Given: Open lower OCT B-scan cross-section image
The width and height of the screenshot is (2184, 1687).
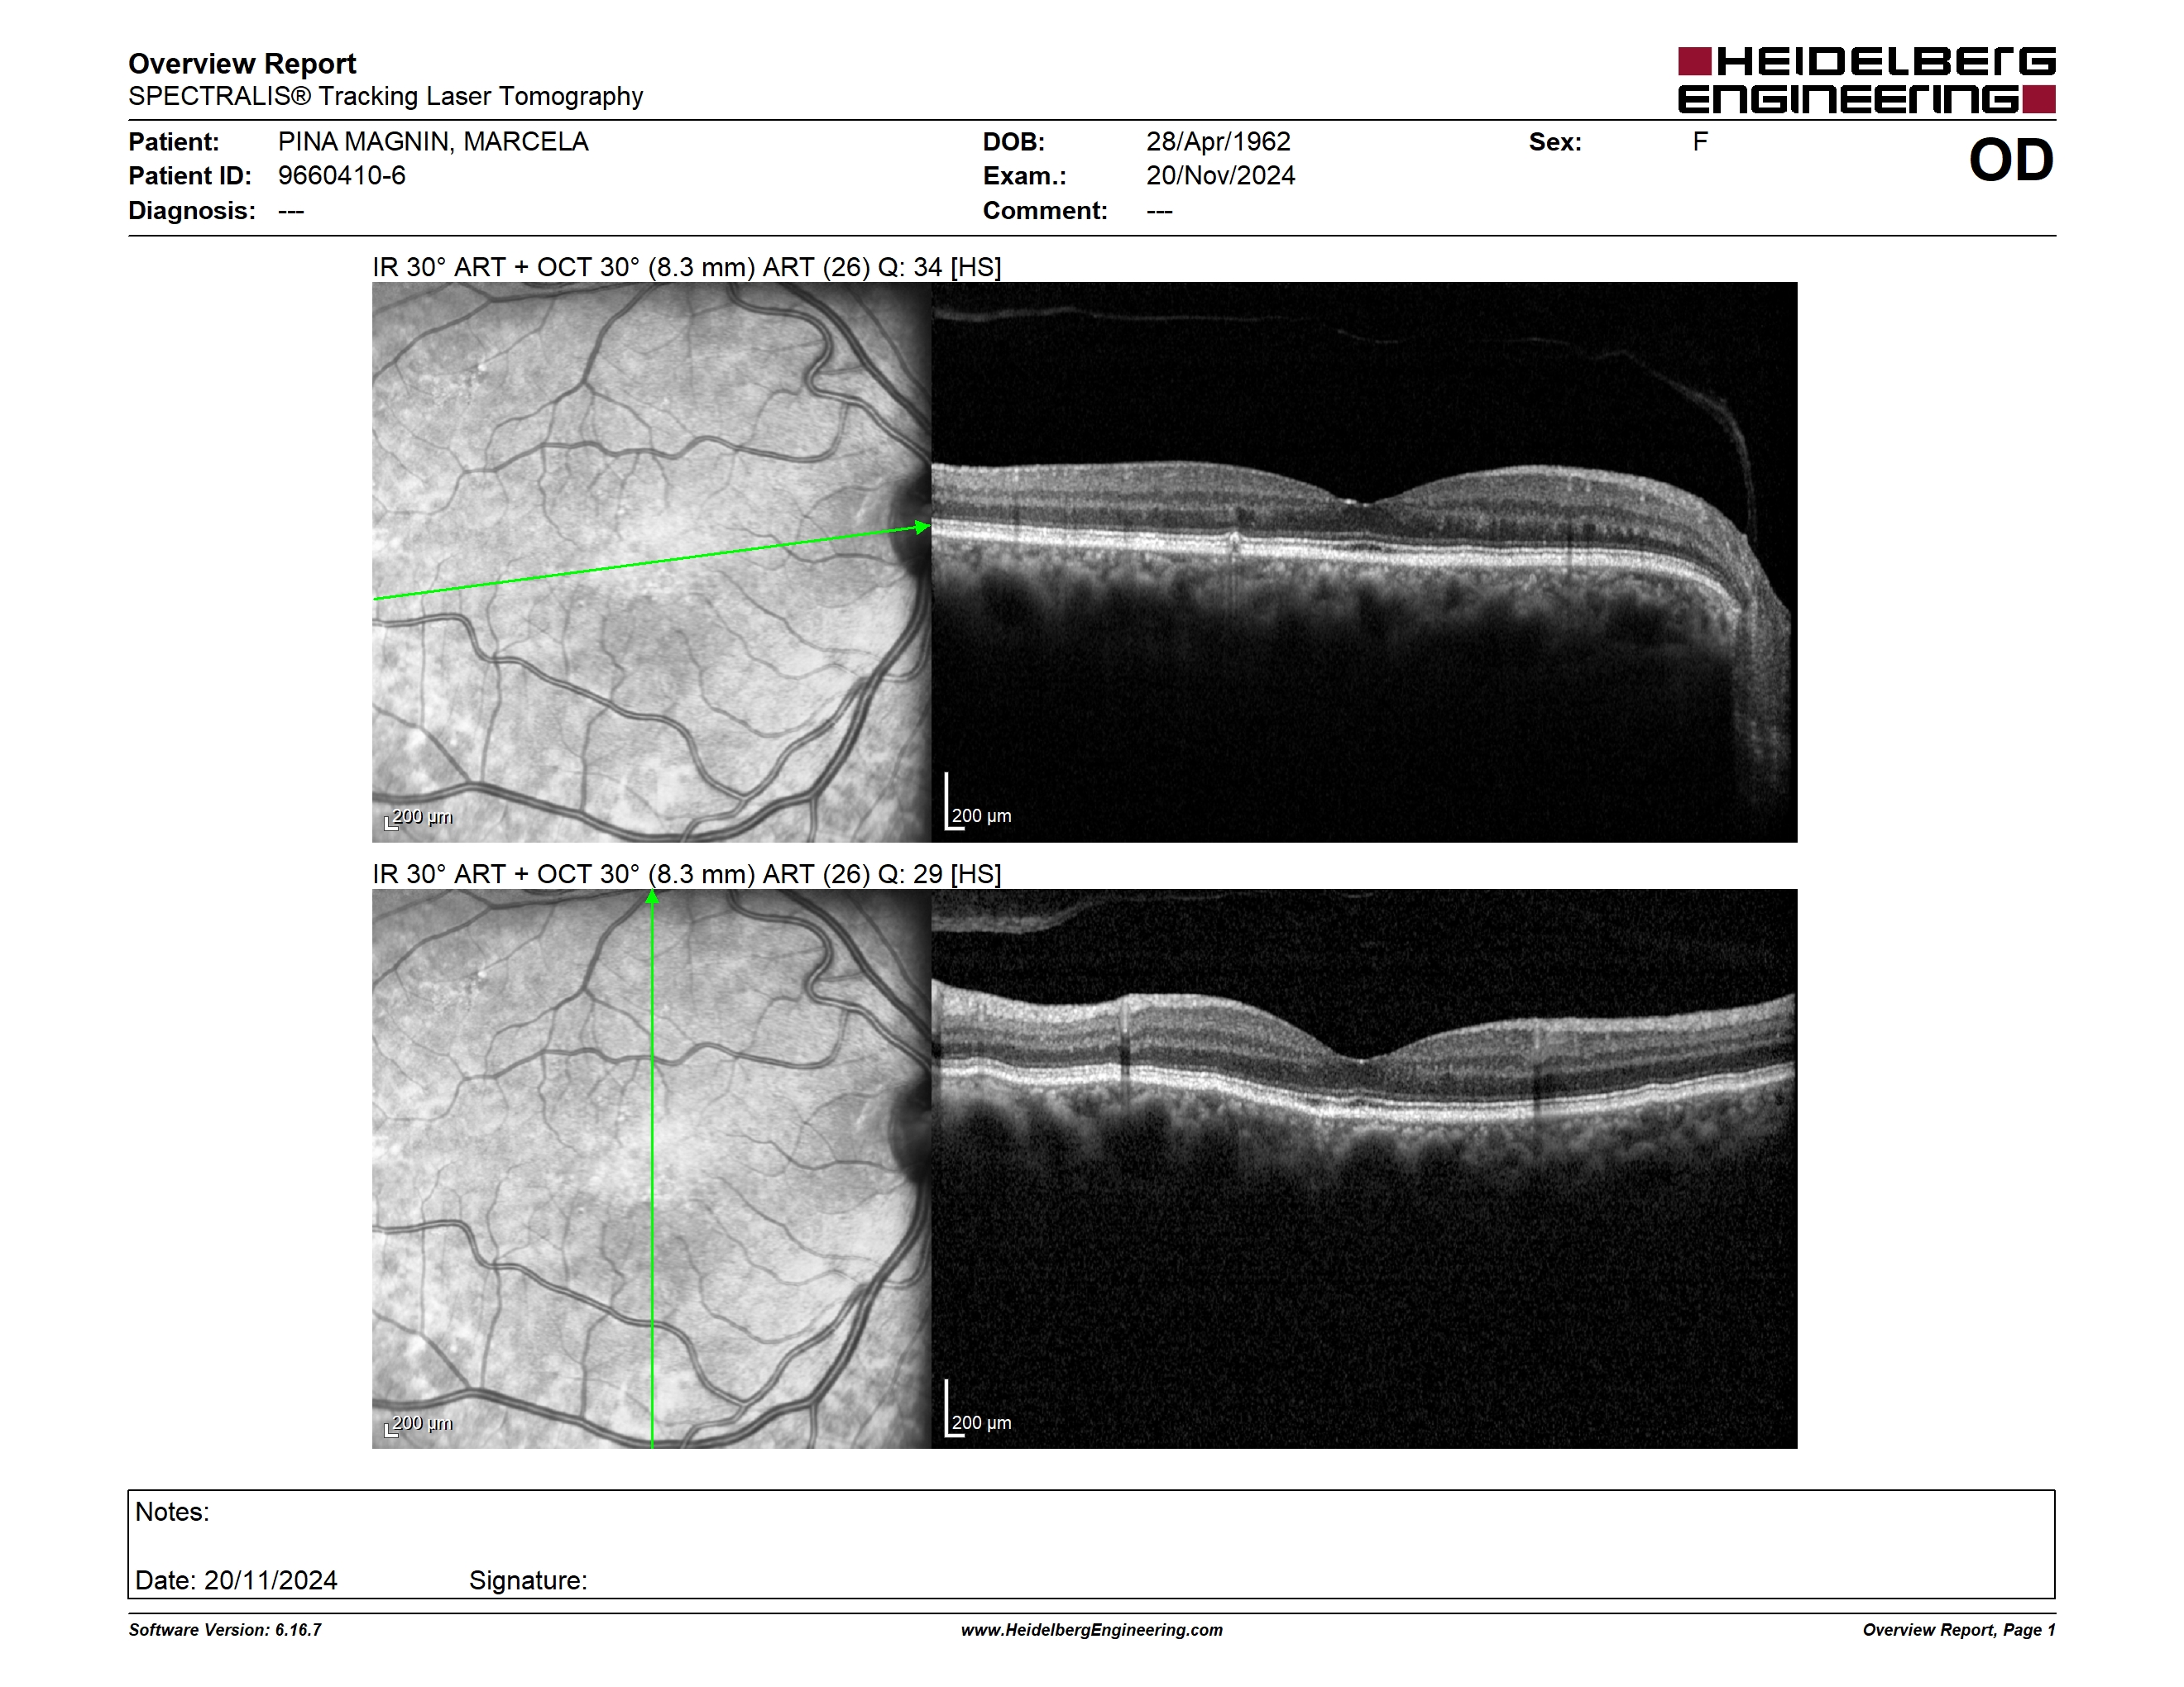Looking at the screenshot, I should tap(1364, 1168).
